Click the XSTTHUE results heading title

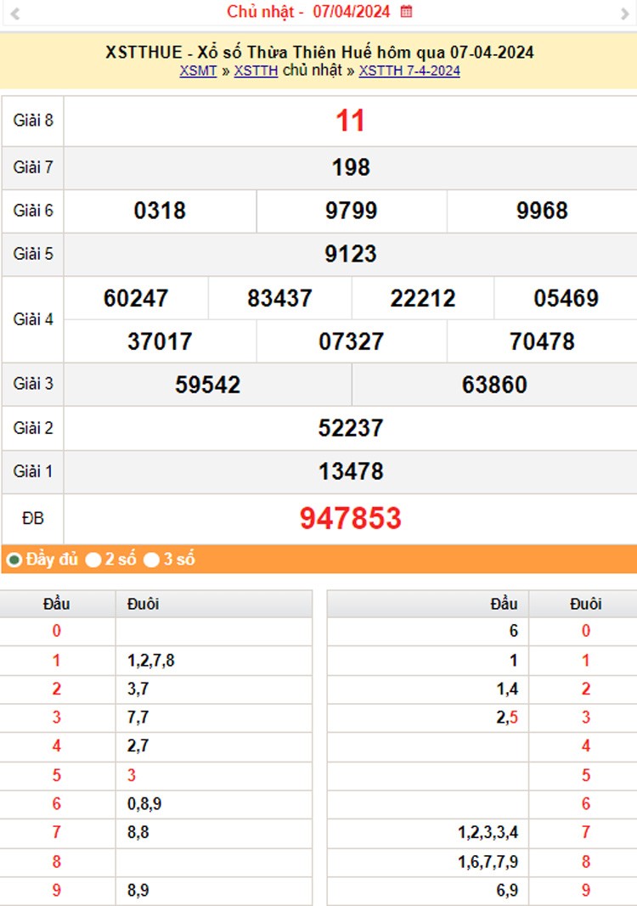(319, 52)
